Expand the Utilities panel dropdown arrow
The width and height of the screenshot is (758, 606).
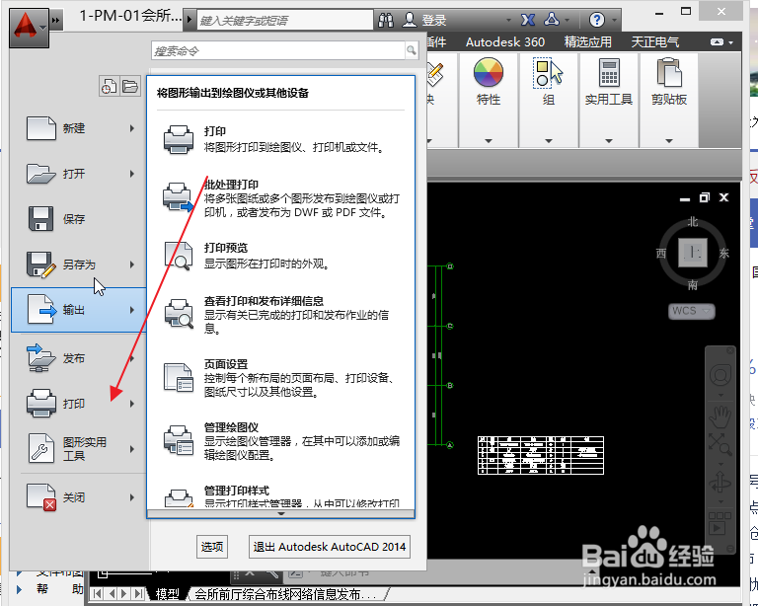click(609, 140)
